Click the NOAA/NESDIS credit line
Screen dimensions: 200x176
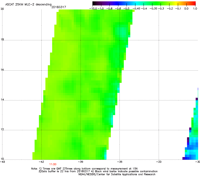click(x=117, y=174)
